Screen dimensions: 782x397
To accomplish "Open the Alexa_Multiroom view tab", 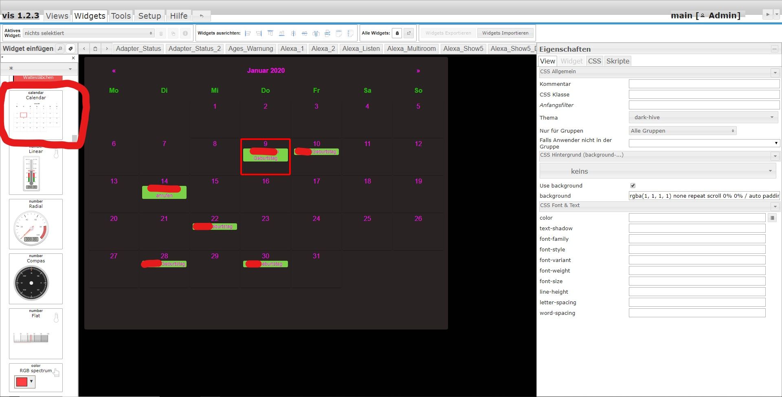I will (x=411, y=49).
